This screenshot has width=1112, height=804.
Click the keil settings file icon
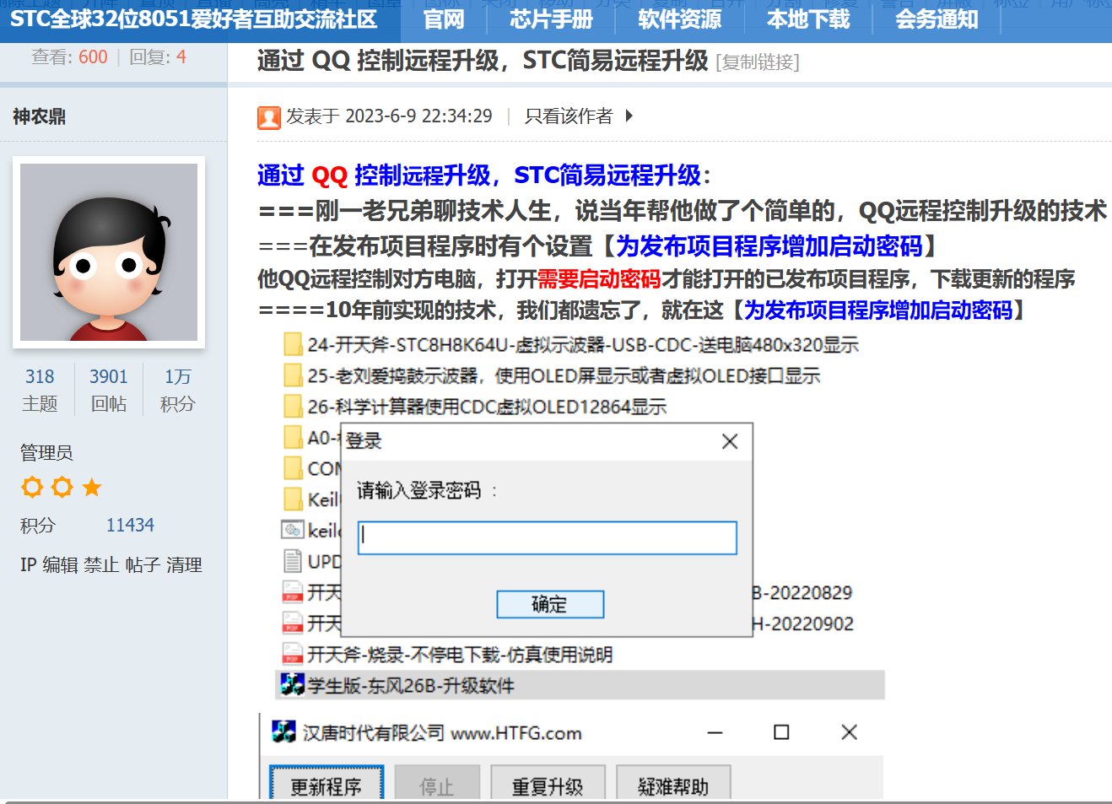pos(293,530)
